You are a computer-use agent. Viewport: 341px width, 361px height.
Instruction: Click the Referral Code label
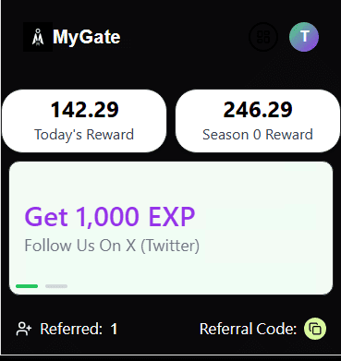pos(249,329)
